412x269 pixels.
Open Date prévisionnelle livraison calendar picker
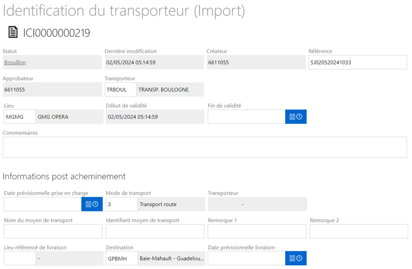coord(295,258)
